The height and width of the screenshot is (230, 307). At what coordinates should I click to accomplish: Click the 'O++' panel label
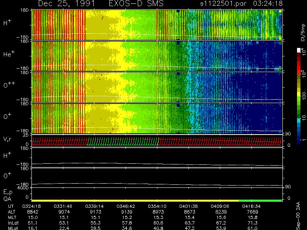click(9, 84)
